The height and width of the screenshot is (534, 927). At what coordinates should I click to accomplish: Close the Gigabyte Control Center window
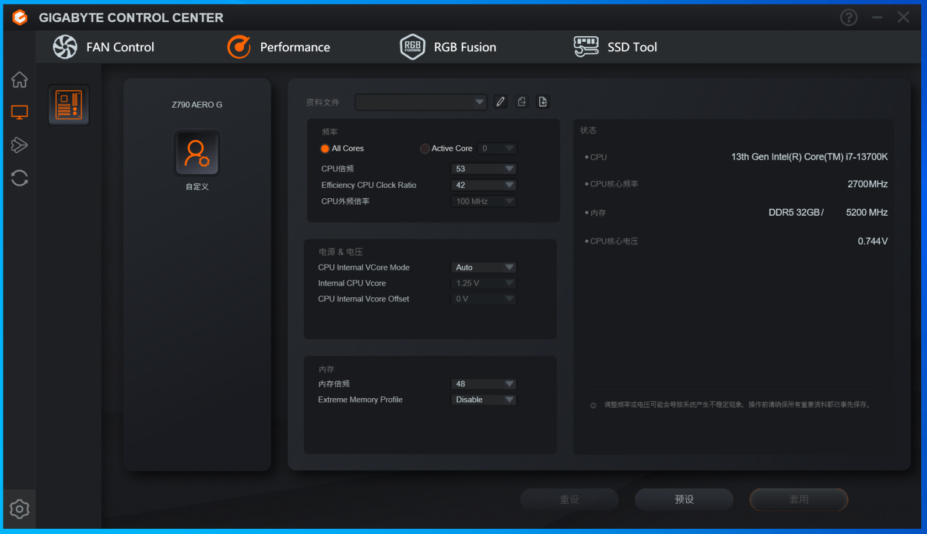(x=903, y=17)
